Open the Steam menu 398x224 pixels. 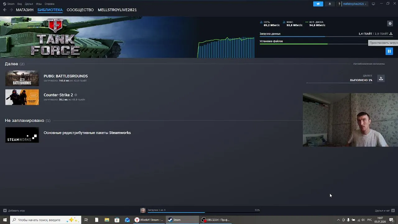pos(9,4)
